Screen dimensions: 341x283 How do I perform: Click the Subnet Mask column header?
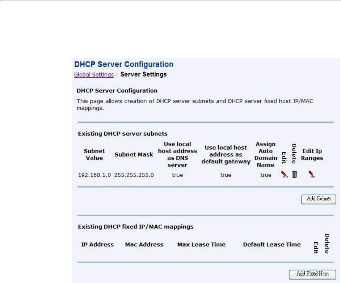coord(134,154)
